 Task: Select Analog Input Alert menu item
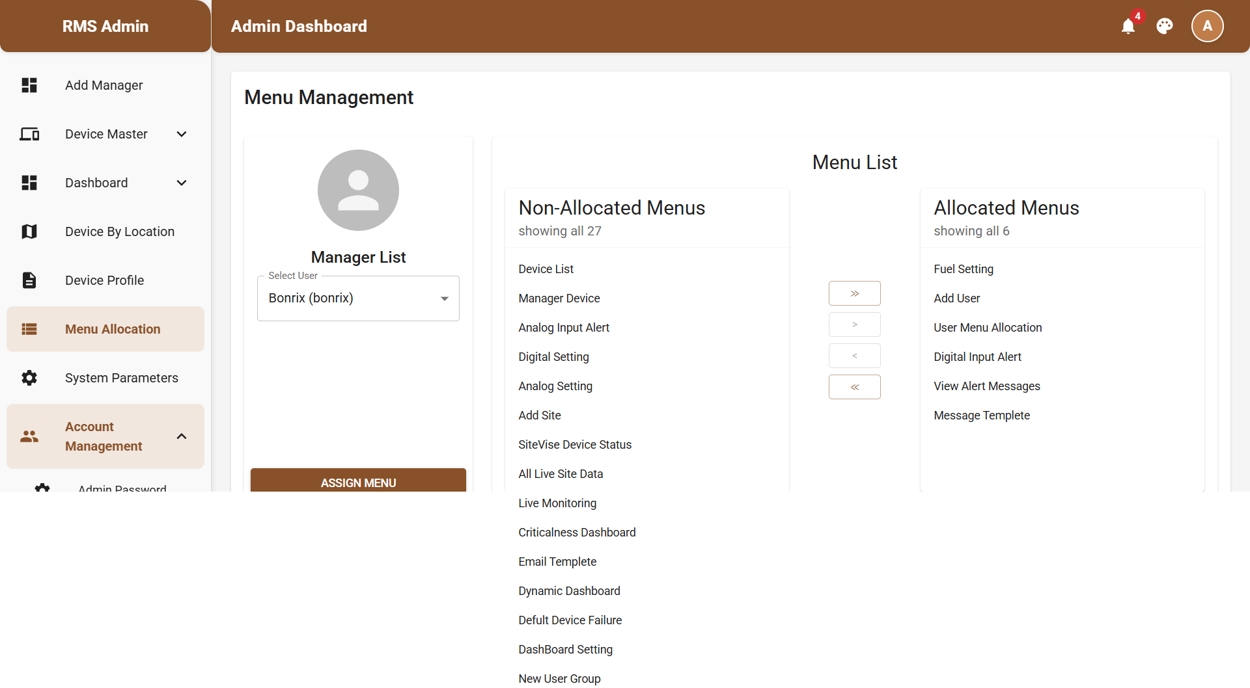pos(564,328)
